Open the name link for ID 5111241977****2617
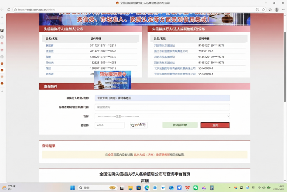The image size is (287, 192). point(49,45)
